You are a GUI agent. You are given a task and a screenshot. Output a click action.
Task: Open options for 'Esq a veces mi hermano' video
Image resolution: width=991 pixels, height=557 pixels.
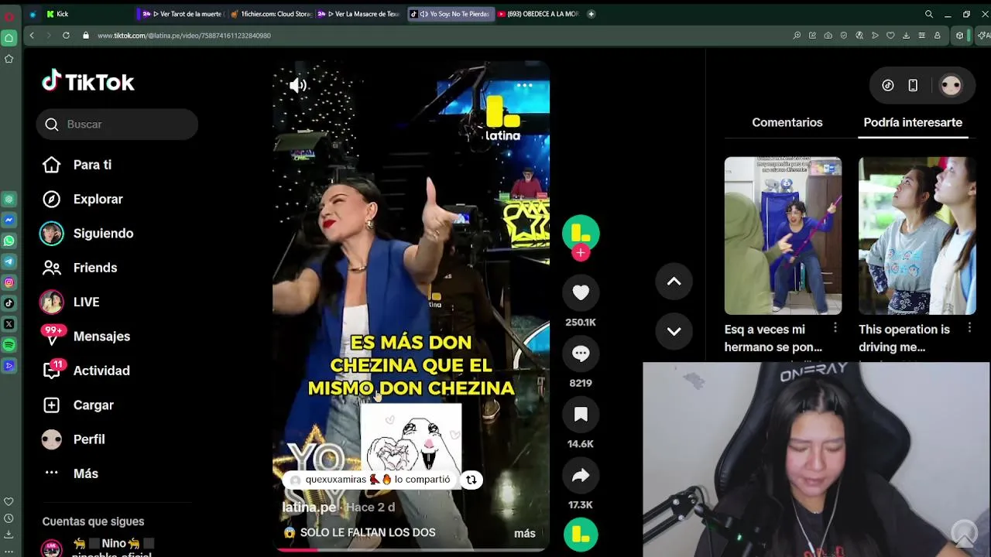(835, 328)
